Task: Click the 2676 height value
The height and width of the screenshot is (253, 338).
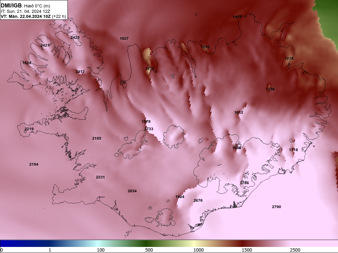Action: 198,200
